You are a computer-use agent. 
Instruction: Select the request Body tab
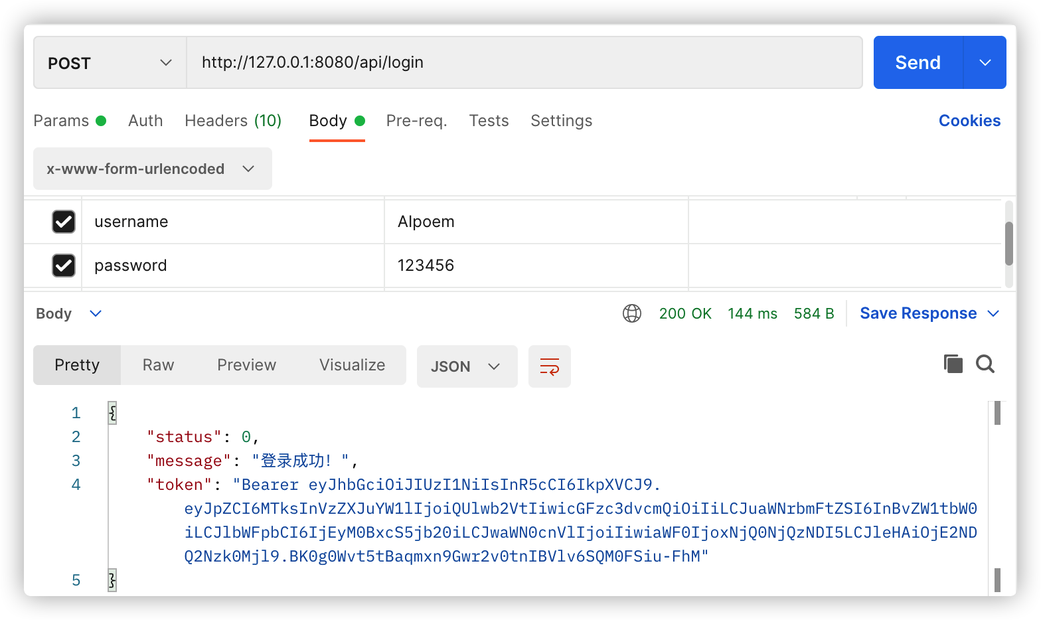click(337, 121)
